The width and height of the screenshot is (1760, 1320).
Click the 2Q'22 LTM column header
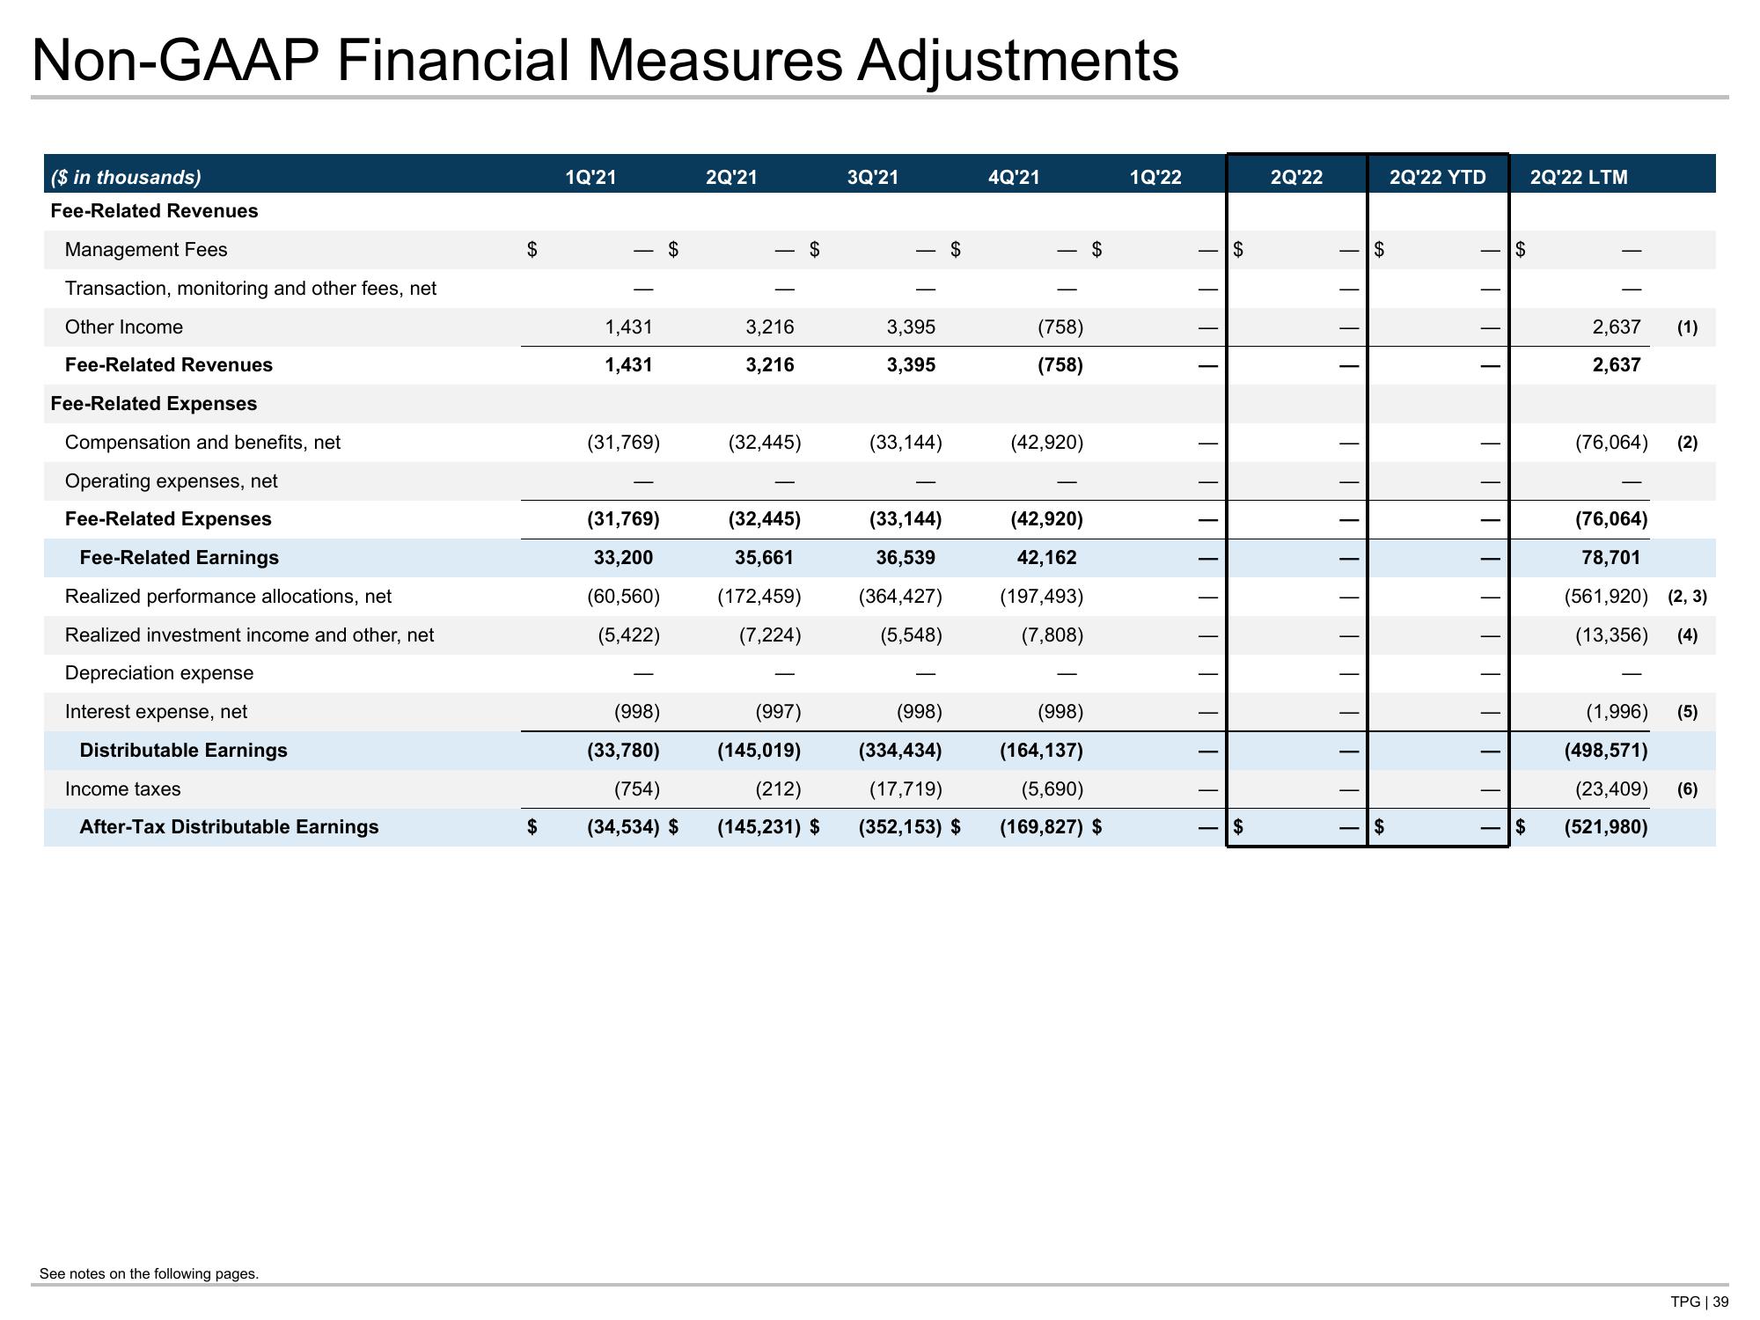point(1579,178)
